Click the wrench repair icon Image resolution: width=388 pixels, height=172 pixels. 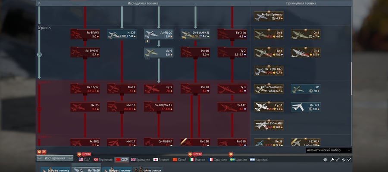(x=332, y=160)
